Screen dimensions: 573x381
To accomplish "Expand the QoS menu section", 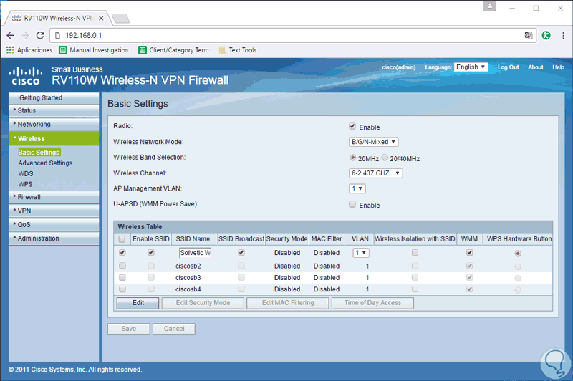I will point(54,224).
